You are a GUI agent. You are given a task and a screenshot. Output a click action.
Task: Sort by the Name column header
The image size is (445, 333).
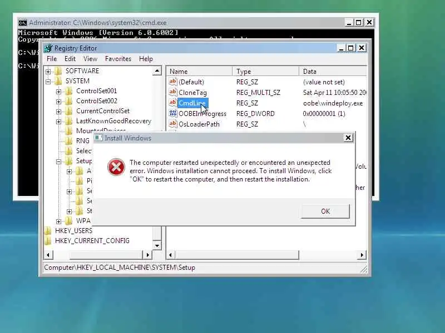click(x=200, y=72)
